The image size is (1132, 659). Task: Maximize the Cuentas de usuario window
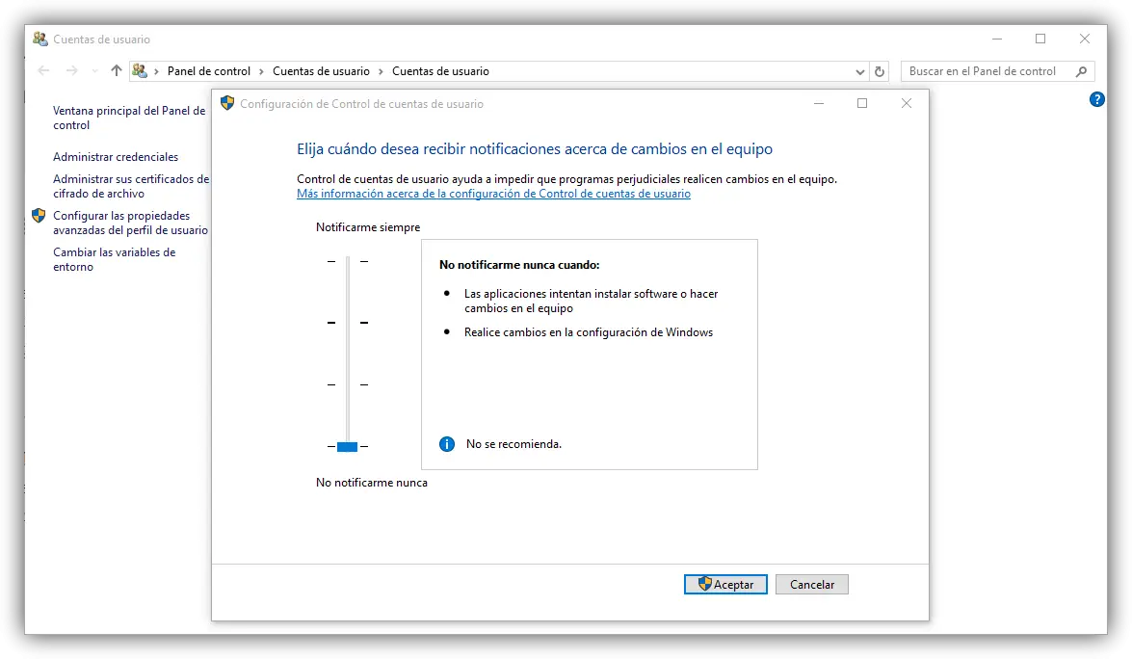[x=1040, y=39]
